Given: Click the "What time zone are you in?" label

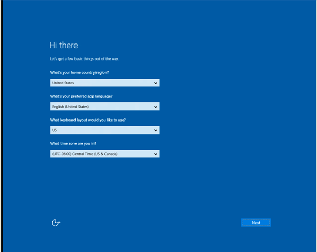Looking at the screenshot, I should coord(73,143).
